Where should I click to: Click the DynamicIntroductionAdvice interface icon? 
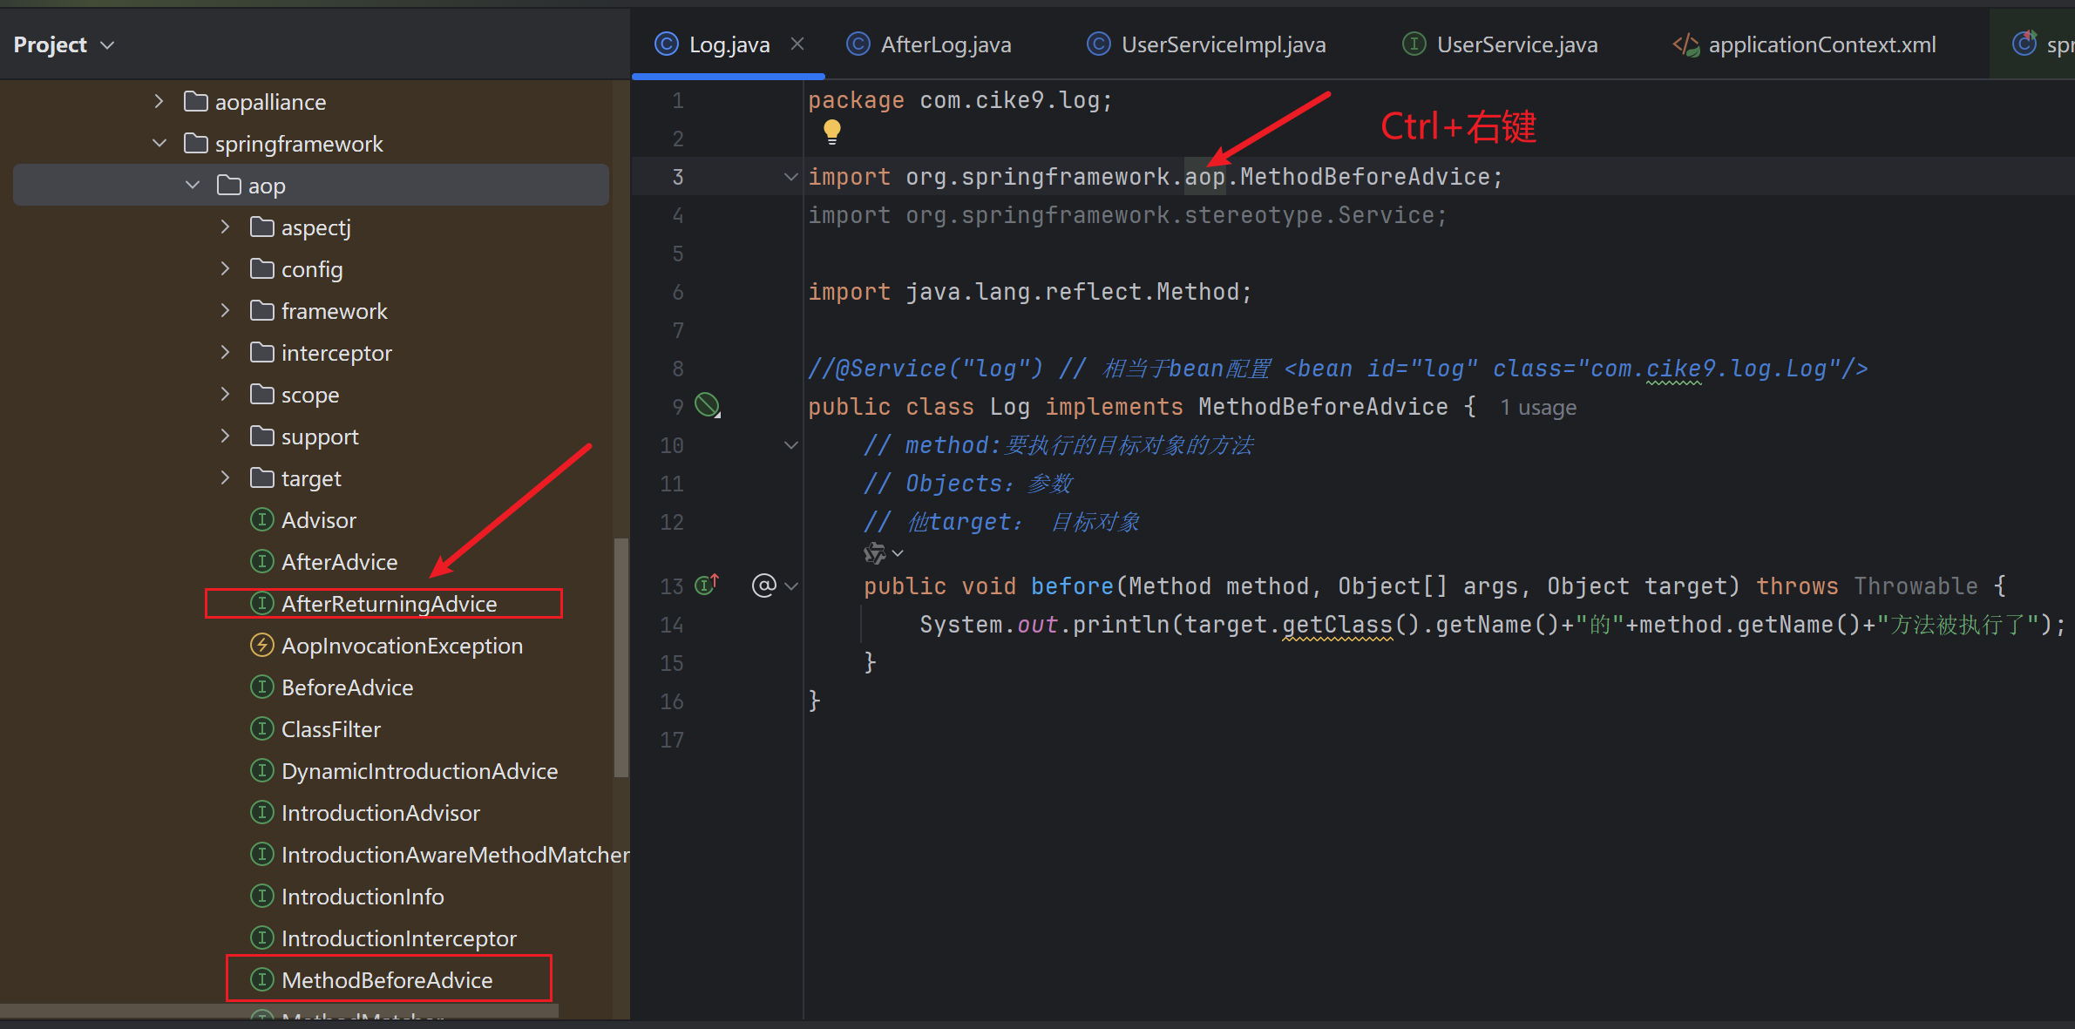(x=262, y=771)
